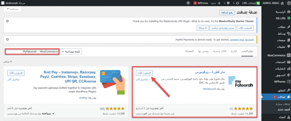The width and height of the screenshot is (291, 121).
Task: Switch to نتائج البحث tab
Action: 247,51
